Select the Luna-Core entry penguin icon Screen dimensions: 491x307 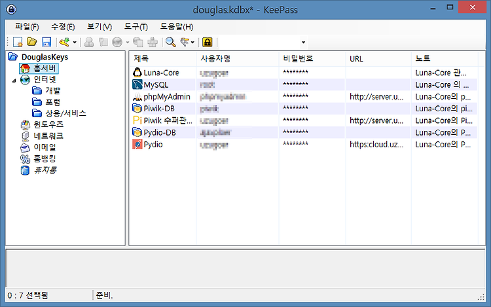(137, 73)
